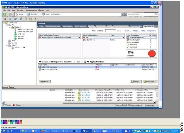Click the tab strip scroll arrows by Update Manager
Image resolution: width=184 pixels, height=133 pixels.
pos(156,27)
